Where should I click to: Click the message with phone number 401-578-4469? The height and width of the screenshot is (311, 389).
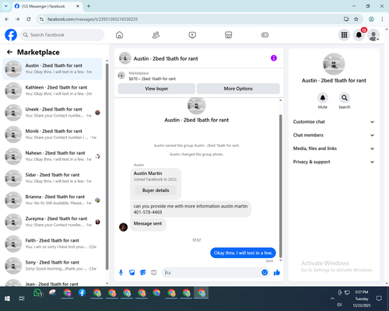coord(191,209)
